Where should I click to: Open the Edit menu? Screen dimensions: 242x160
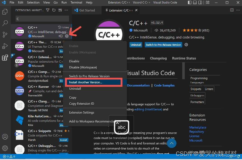click(21, 3)
